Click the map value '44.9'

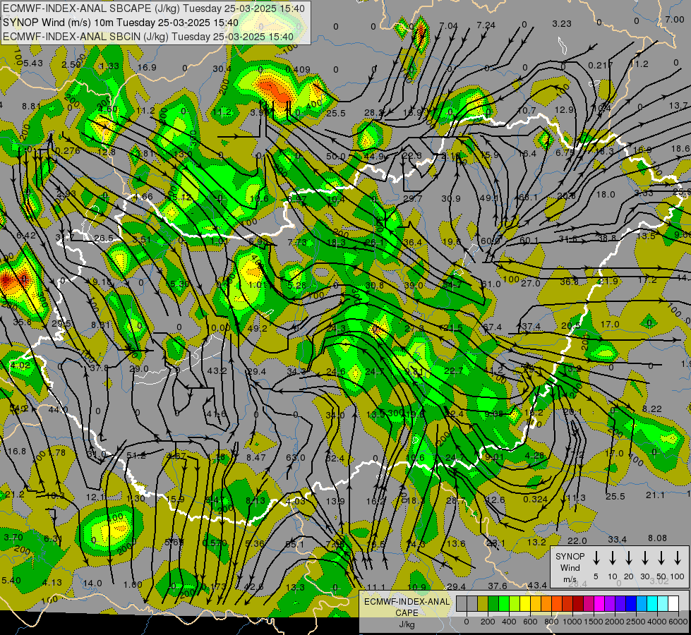[x=374, y=157]
